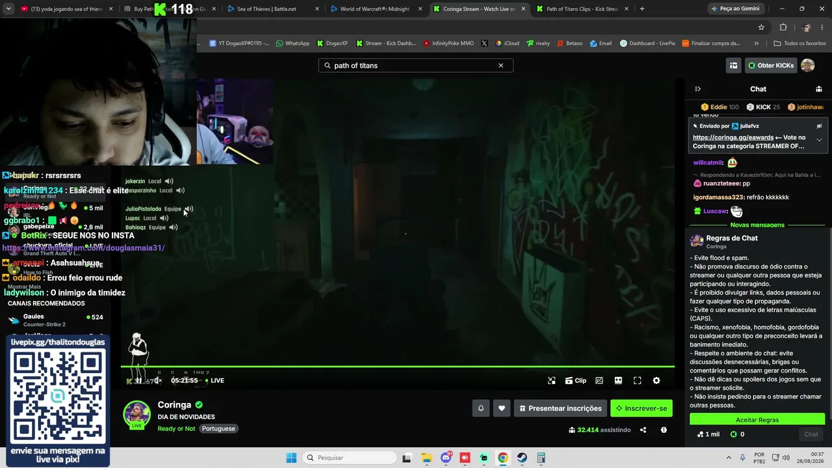Click Presentear inscrições button
The width and height of the screenshot is (832, 468).
pyautogui.click(x=560, y=408)
